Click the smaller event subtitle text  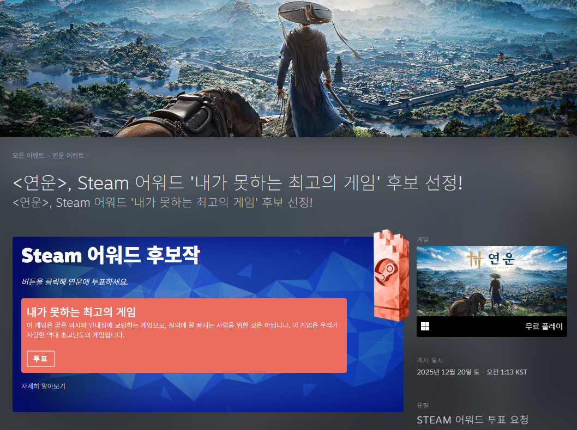(x=163, y=202)
